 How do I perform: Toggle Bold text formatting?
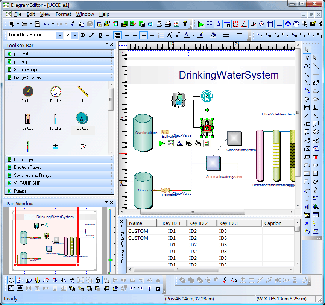click(x=83, y=35)
